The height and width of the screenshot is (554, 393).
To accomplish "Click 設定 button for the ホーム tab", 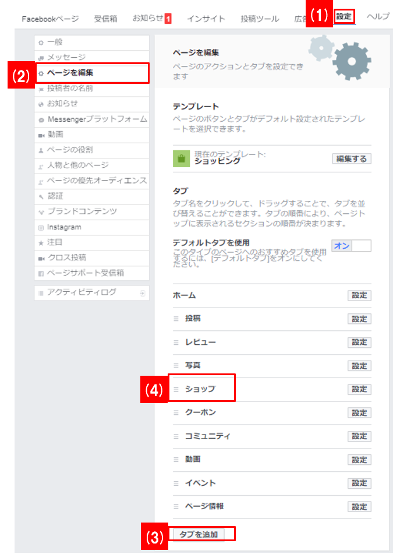I will click(359, 295).
